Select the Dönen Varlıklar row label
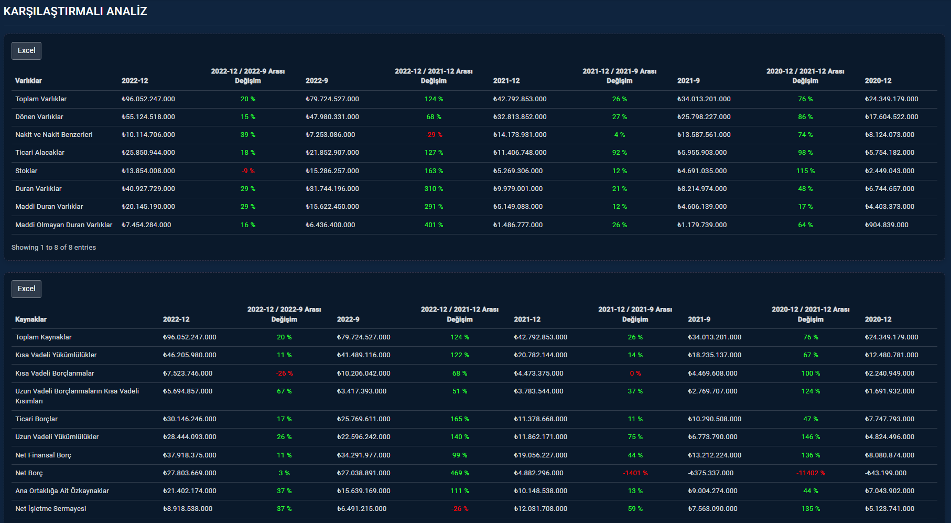The width and height of the screenshot is (951, 523). click(39, 117)
